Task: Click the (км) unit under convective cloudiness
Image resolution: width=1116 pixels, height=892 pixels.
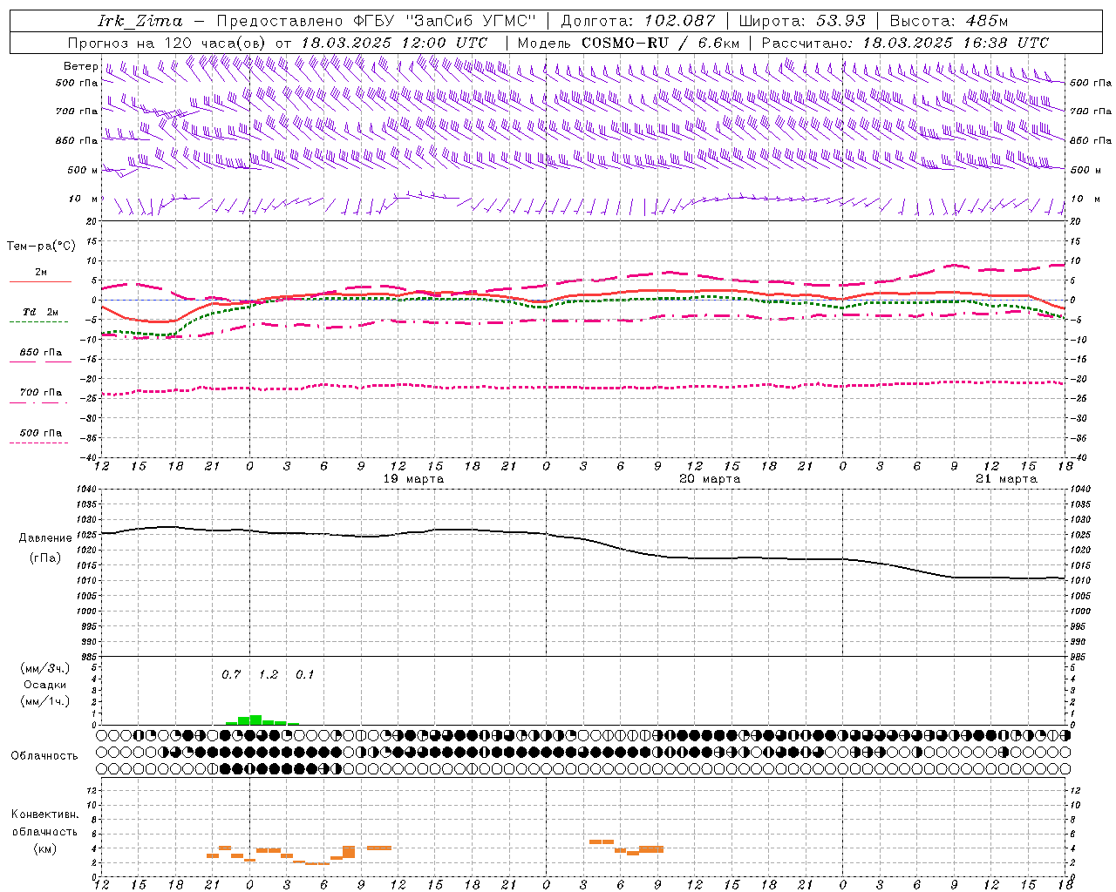Action: (45, 849)
